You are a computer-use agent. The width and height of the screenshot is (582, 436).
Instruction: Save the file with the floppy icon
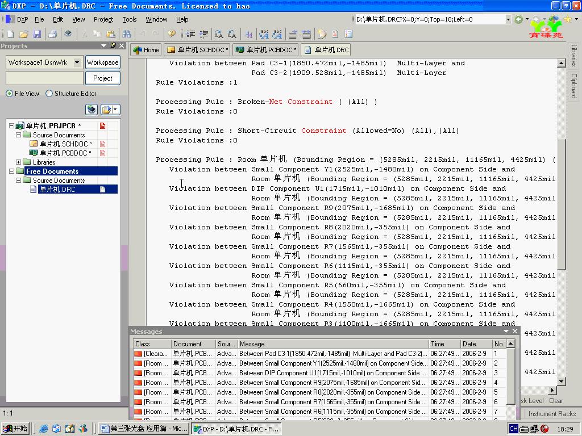tap(37, 34)
